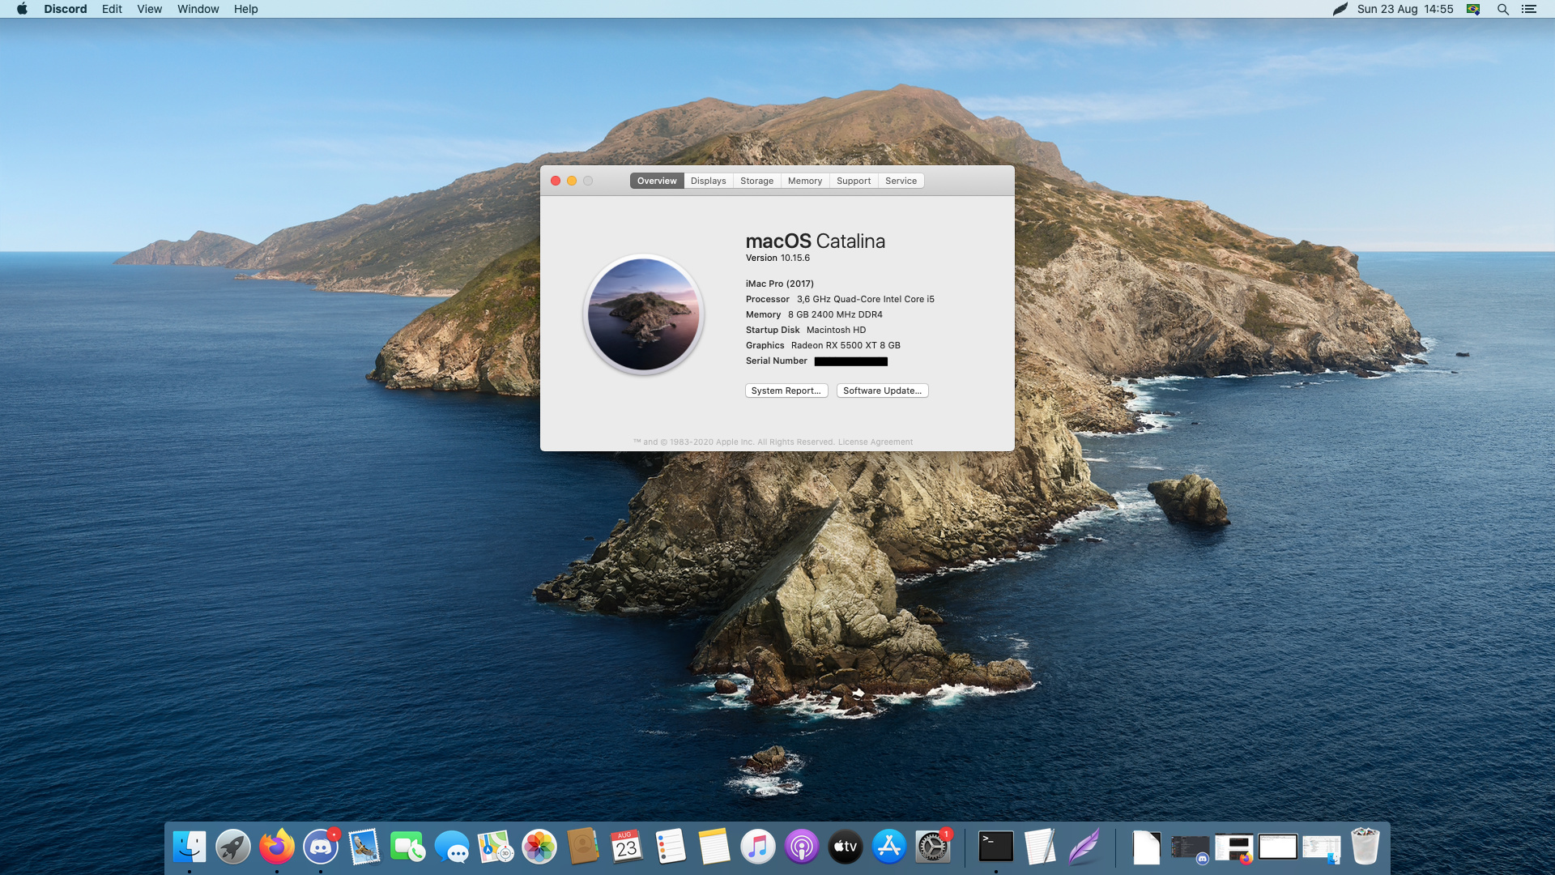
Task: Open System Preferences dock icon
Action: point(932,847)
